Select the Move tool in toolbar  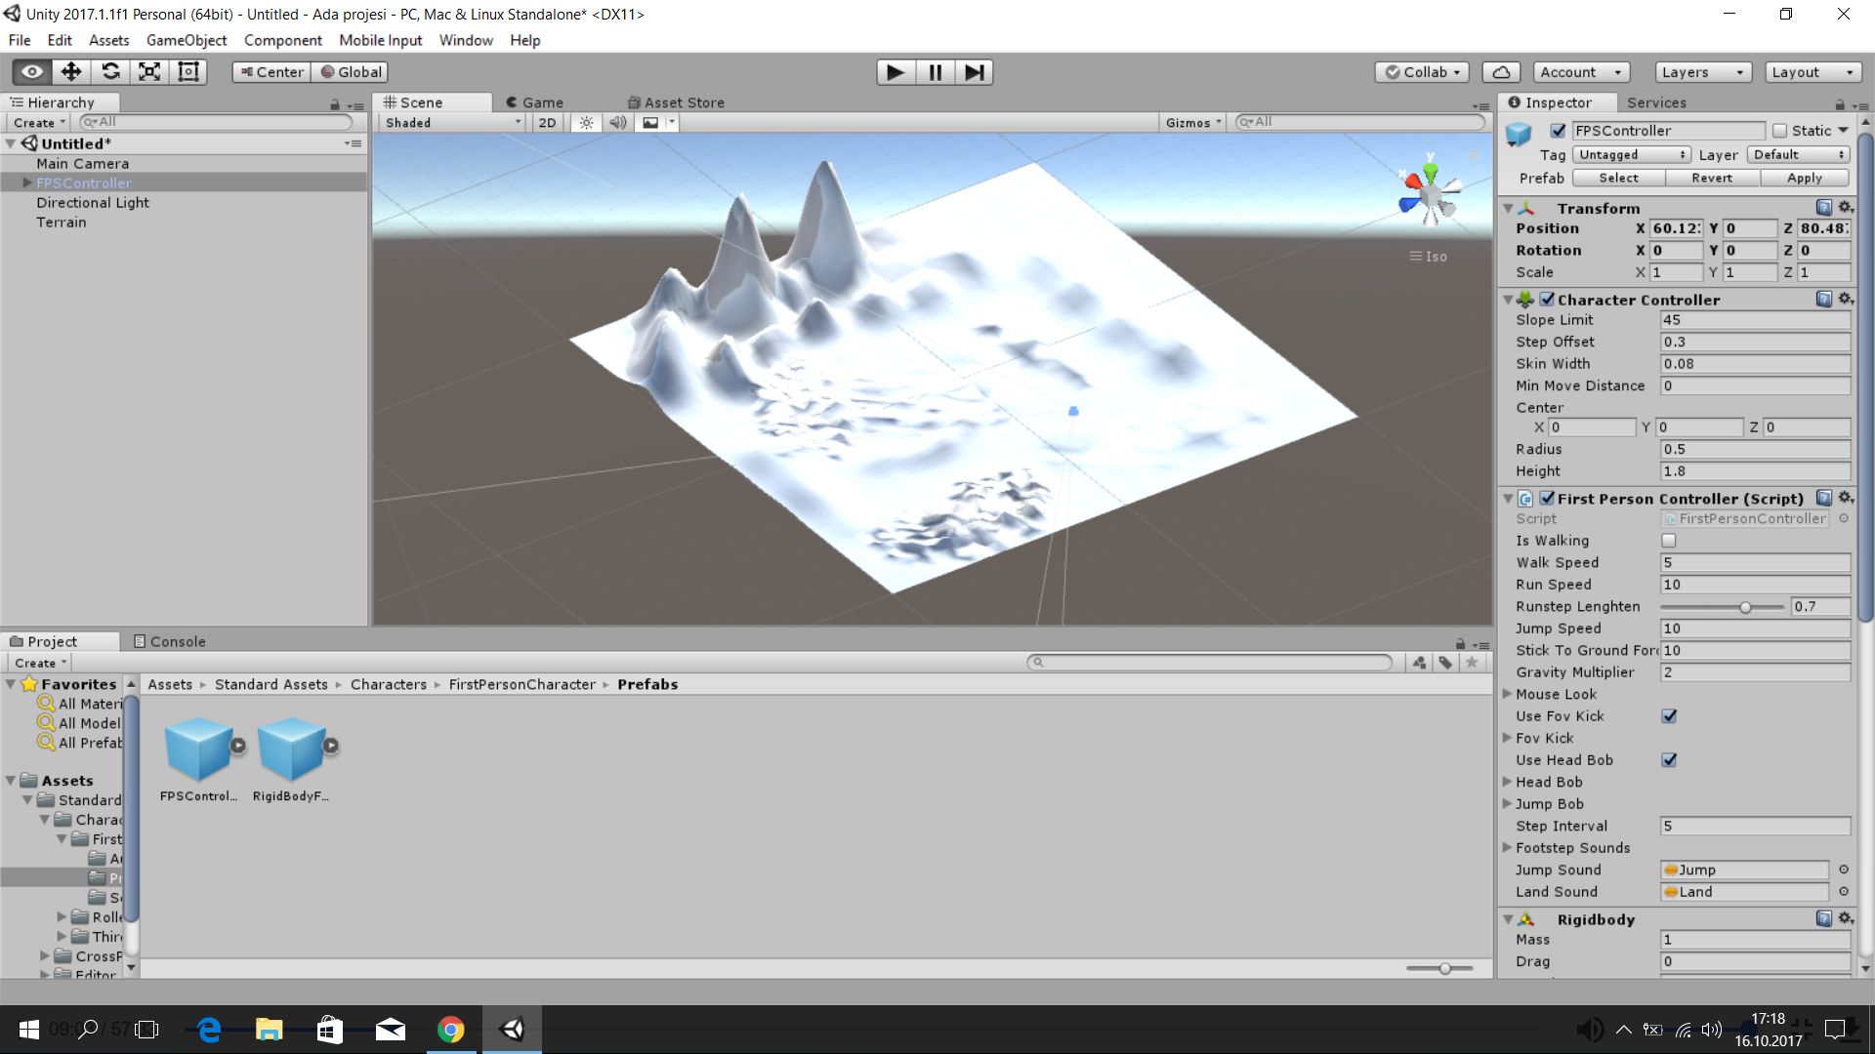(71, 71)
